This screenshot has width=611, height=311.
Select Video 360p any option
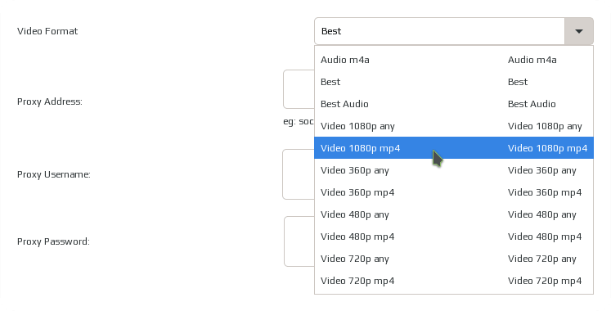[x=454, y=170]
